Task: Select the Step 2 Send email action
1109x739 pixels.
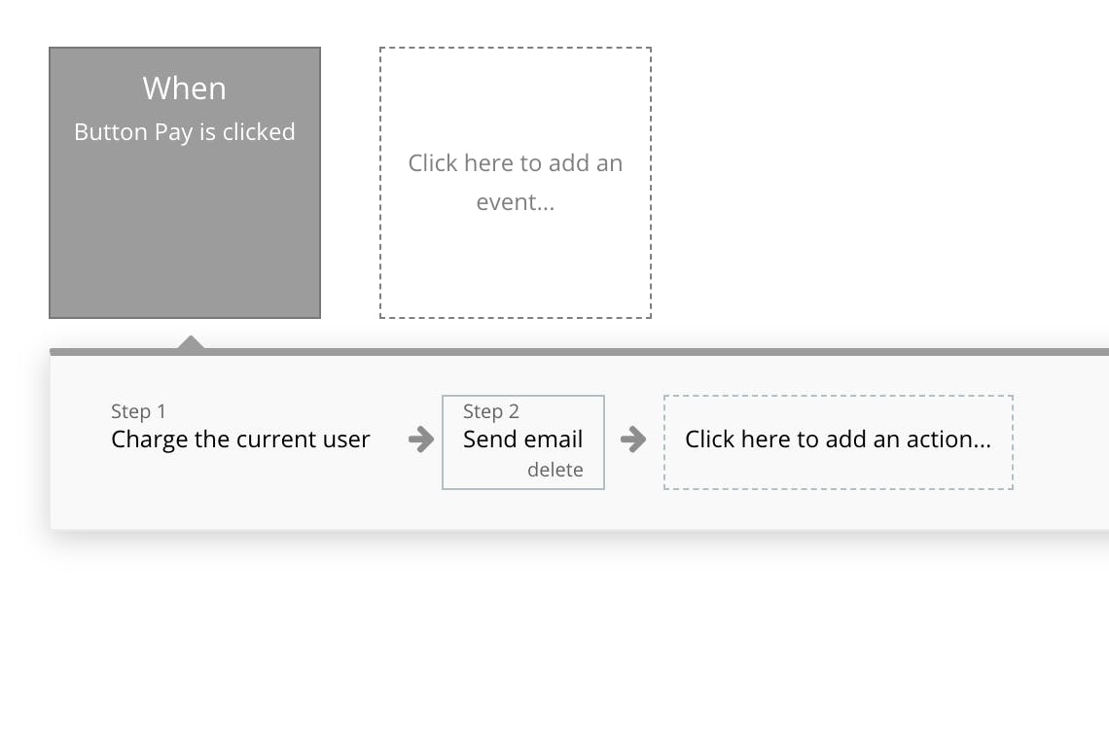Action: [522, 428]
